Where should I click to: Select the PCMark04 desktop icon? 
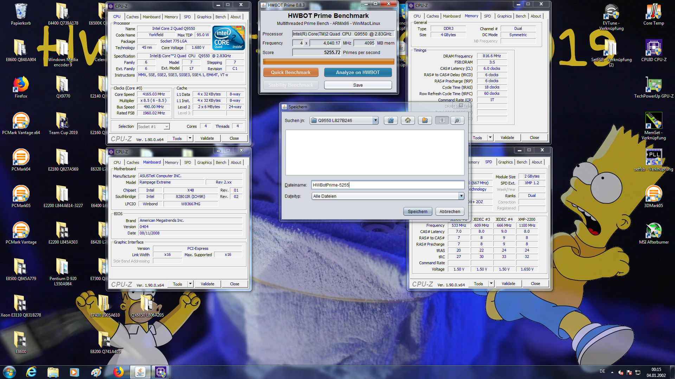pyautogui.click(x=21, y=160)
